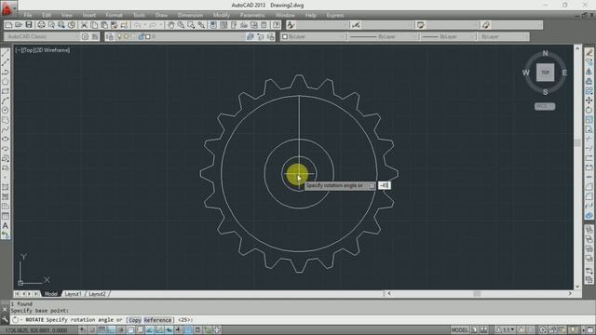Image resolution: width=596 pixels, height=335 pixels.
Task: Click the horizontal scrollbar thumb
Action: coord(477,294)
